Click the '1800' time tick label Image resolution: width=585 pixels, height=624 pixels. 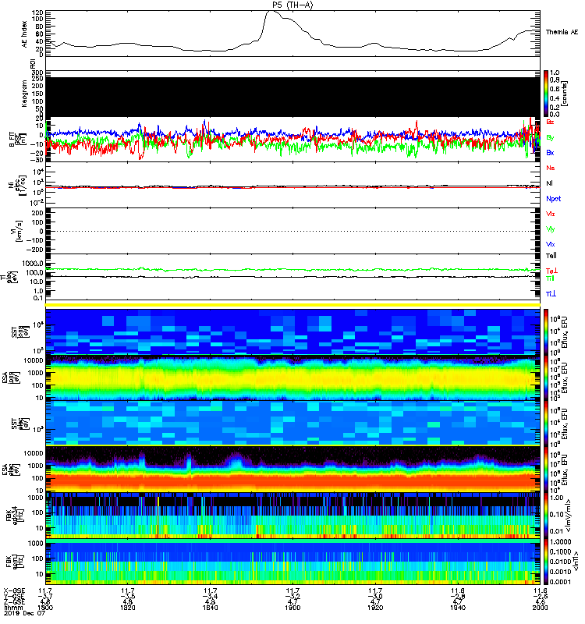pyautogui.click(x=45, y=608)
